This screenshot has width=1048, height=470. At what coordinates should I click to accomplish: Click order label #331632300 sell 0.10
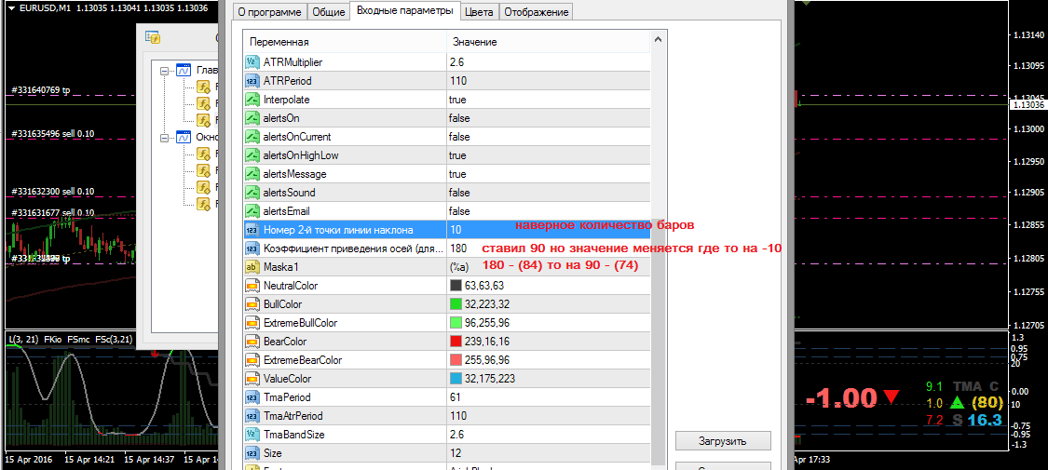click(x=52, y=192)
